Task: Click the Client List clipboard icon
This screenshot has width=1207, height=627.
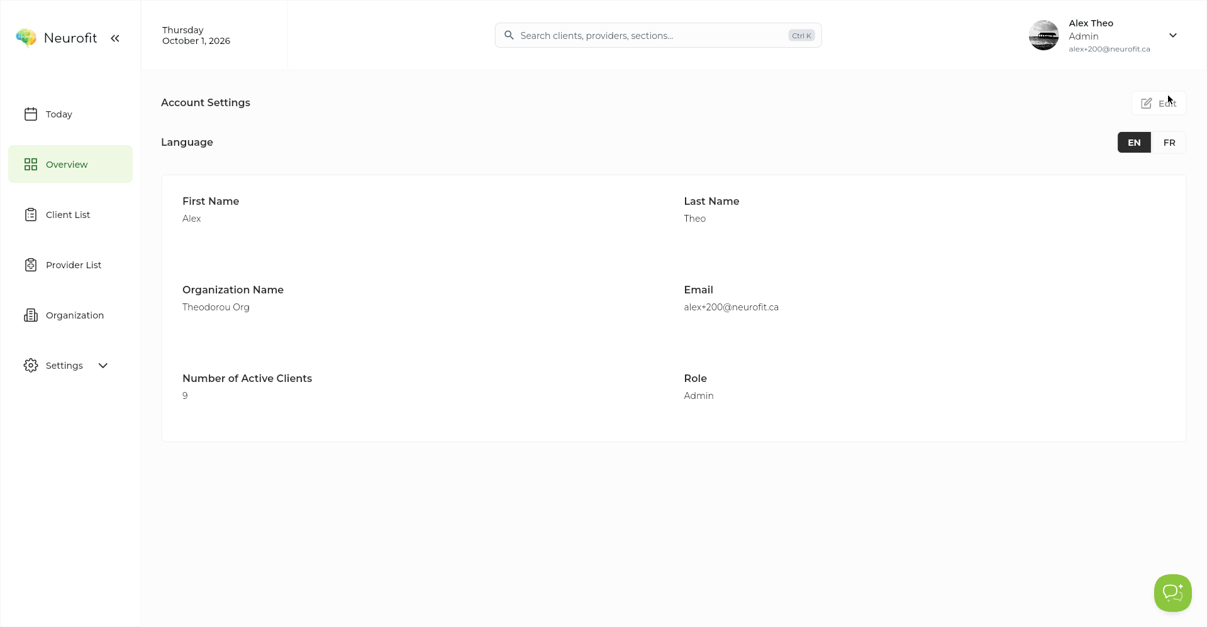Action: coord(31,214)
